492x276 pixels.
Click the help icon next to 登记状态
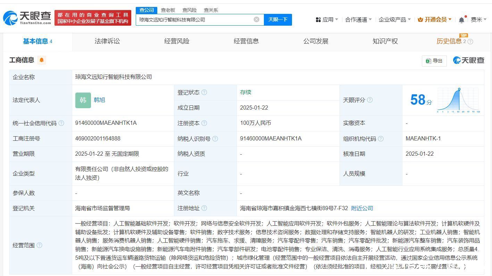pos(204,92)
